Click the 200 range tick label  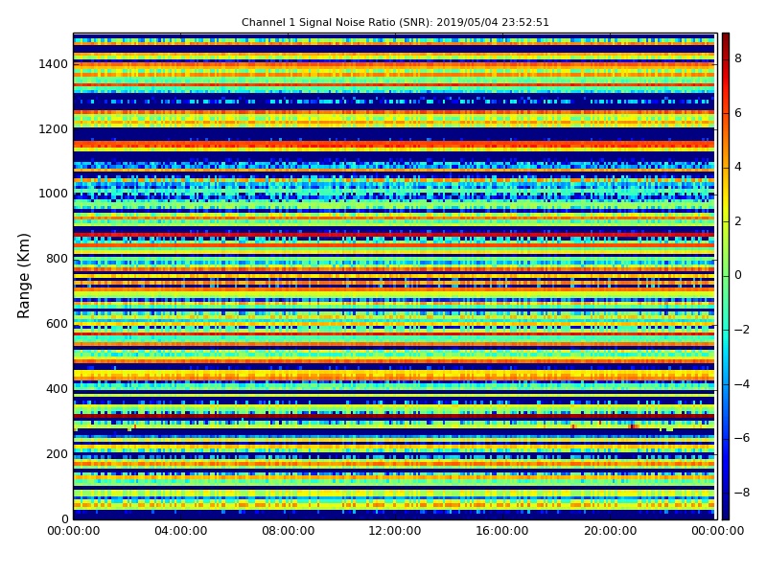pyautogui.click(x=57, y=453)
